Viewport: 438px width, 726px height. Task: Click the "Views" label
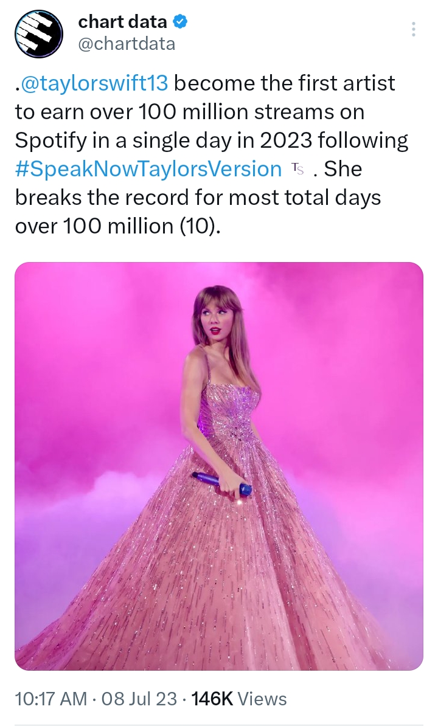click(262, 699)
